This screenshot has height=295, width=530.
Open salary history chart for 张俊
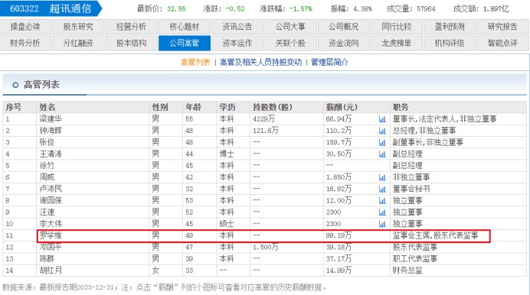pyautogui.click(x=382, y=142)
